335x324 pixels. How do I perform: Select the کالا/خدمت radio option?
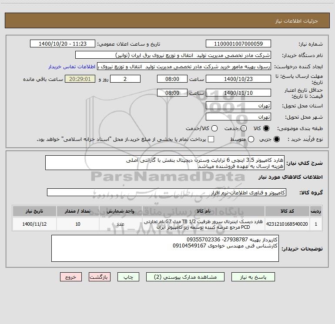point(214,128)
